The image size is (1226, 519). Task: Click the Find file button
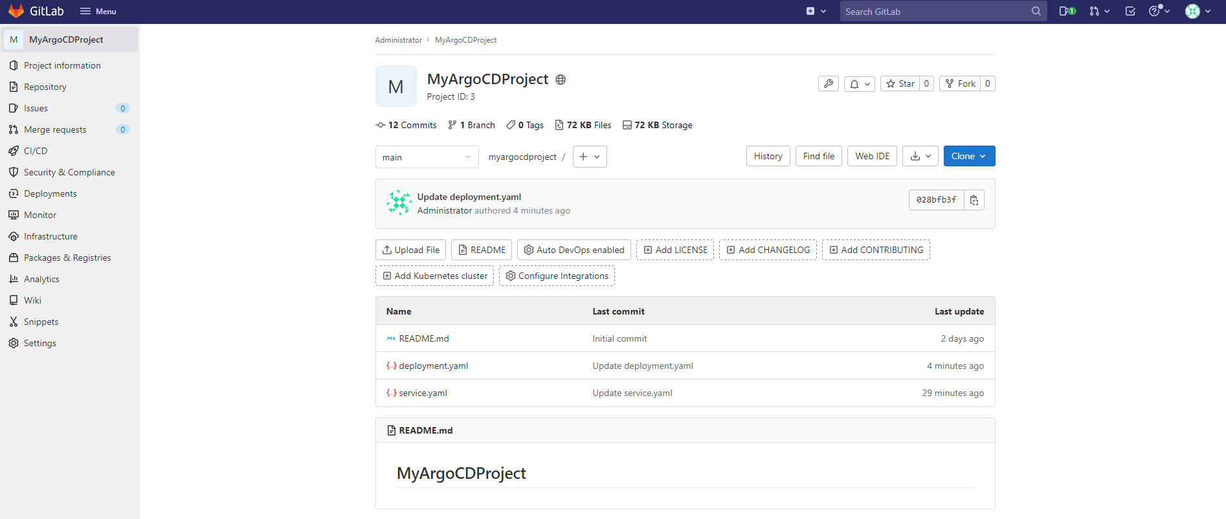click(x=819, y=156)
